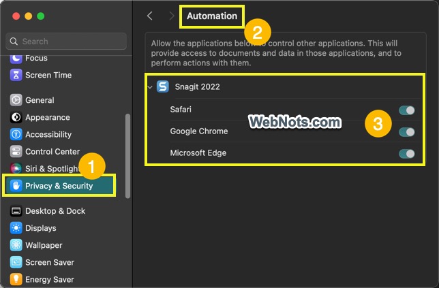This screenshot has height=288, width=439.
Task: Select Appearance in the sidebar
Action: [x=48, y=117]
